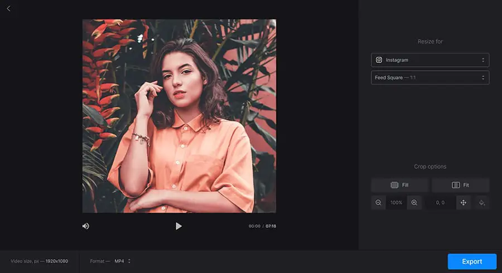Select the Fit crop option
This screenshot has width=502, height=273.
point(461,185)
